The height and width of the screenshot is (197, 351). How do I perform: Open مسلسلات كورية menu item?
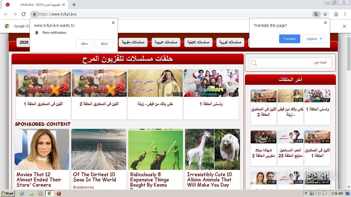[230, 42]
